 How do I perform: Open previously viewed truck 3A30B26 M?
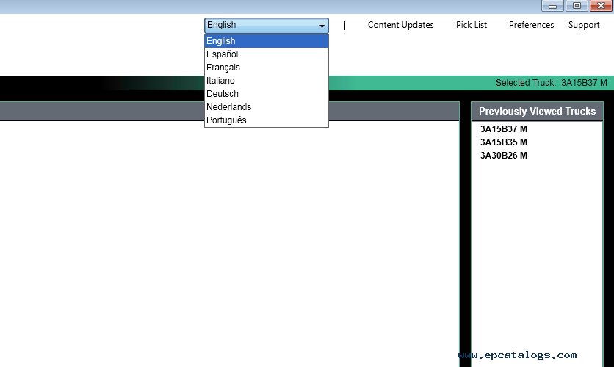click(x=503, y=156)
